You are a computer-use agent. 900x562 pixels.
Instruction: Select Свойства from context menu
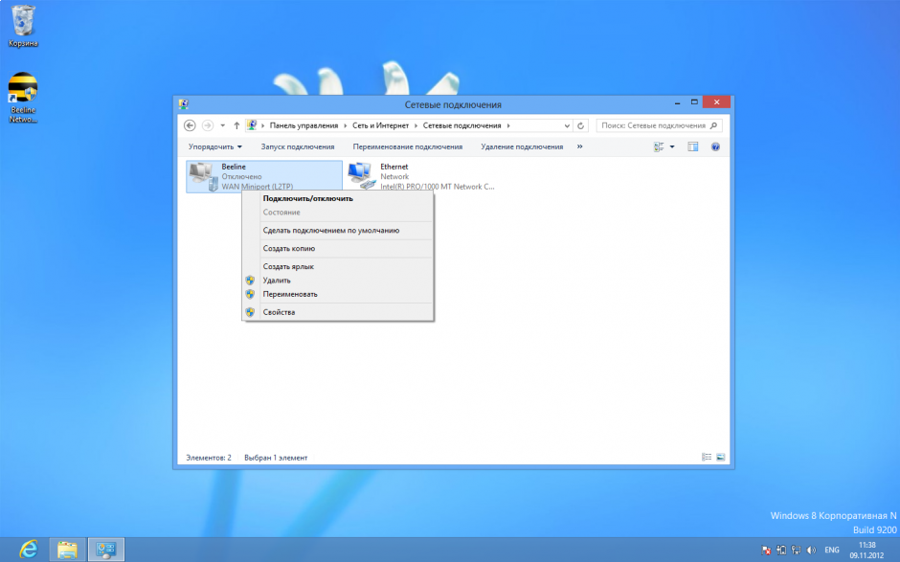click(x=279, y=312)
